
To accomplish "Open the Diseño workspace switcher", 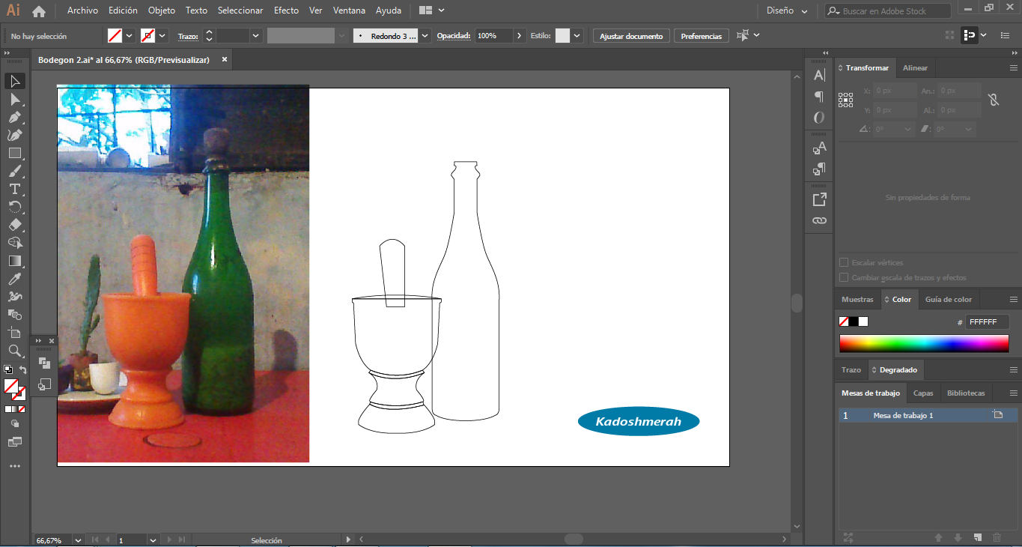I will pos(787,11).
